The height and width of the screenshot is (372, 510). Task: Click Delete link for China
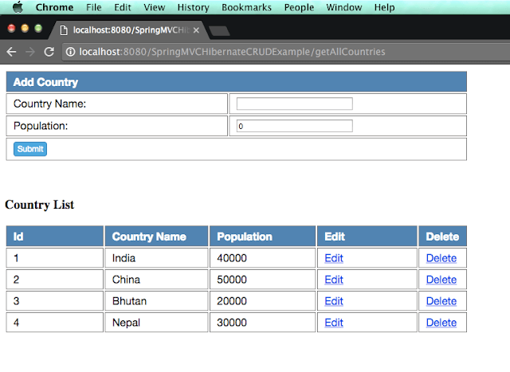click(x=441, y=280)
